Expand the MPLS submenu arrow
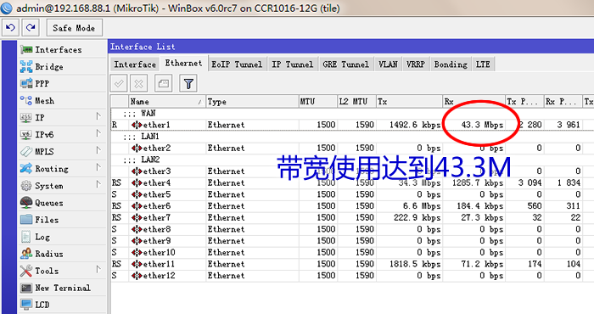The image size is (594, 314). [98, 150]
